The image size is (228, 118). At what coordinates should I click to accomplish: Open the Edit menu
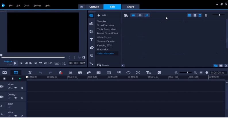(x=18, y=5)
